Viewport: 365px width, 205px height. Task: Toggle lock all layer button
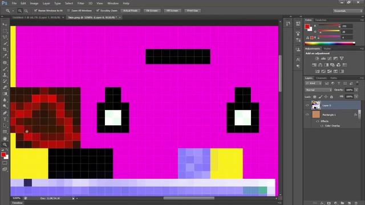tap(331, 97)
